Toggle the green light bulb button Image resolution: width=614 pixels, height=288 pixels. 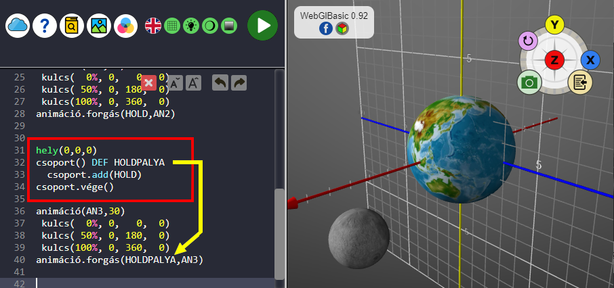[x=191, y=26]
